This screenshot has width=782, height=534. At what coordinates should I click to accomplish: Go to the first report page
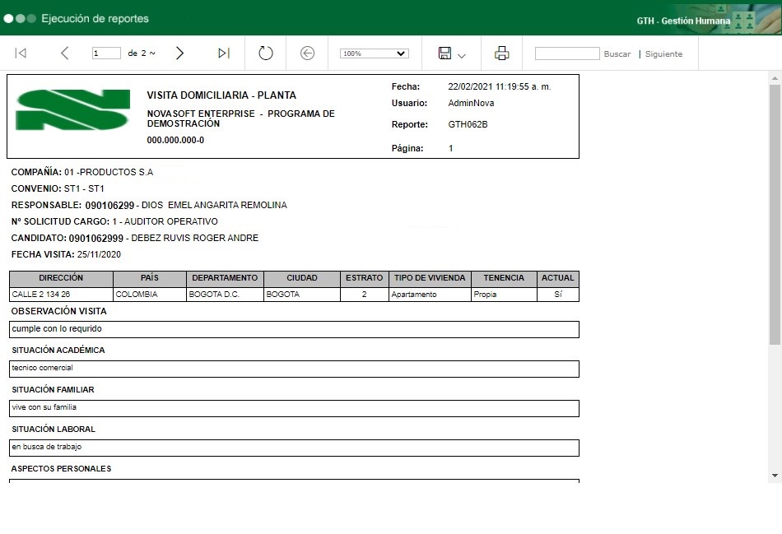tap(21, 53)
